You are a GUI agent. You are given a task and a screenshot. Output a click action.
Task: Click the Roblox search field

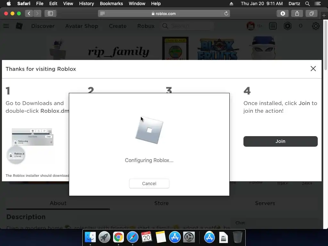(188, 26)
